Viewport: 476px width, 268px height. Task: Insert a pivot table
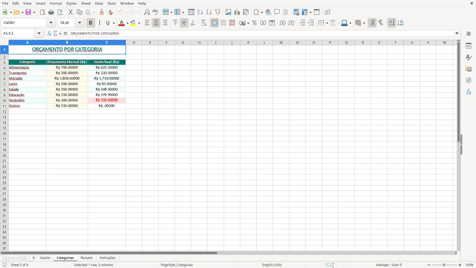246,12
